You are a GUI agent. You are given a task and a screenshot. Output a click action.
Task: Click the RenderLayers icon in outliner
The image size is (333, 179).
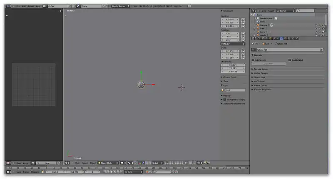tap(258, 18)
